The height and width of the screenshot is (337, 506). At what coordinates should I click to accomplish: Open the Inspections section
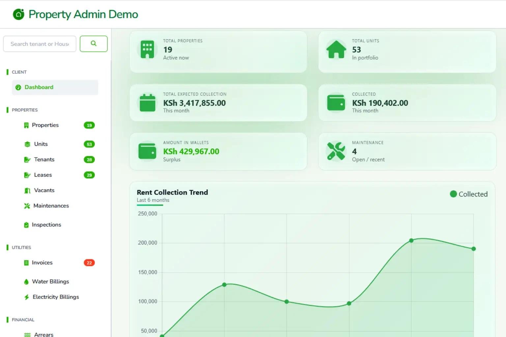pyautogui.click(x=46, y=225)
